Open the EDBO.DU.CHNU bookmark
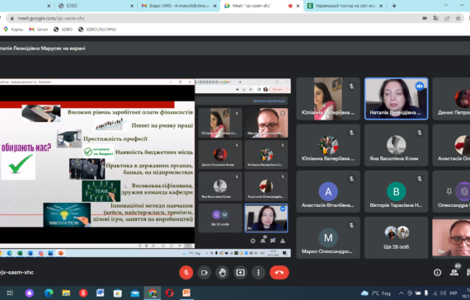 [97, 30]
